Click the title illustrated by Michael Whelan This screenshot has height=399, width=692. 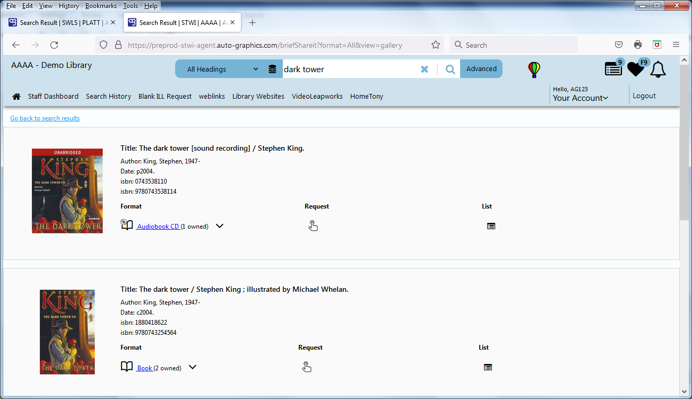[234, 290]
